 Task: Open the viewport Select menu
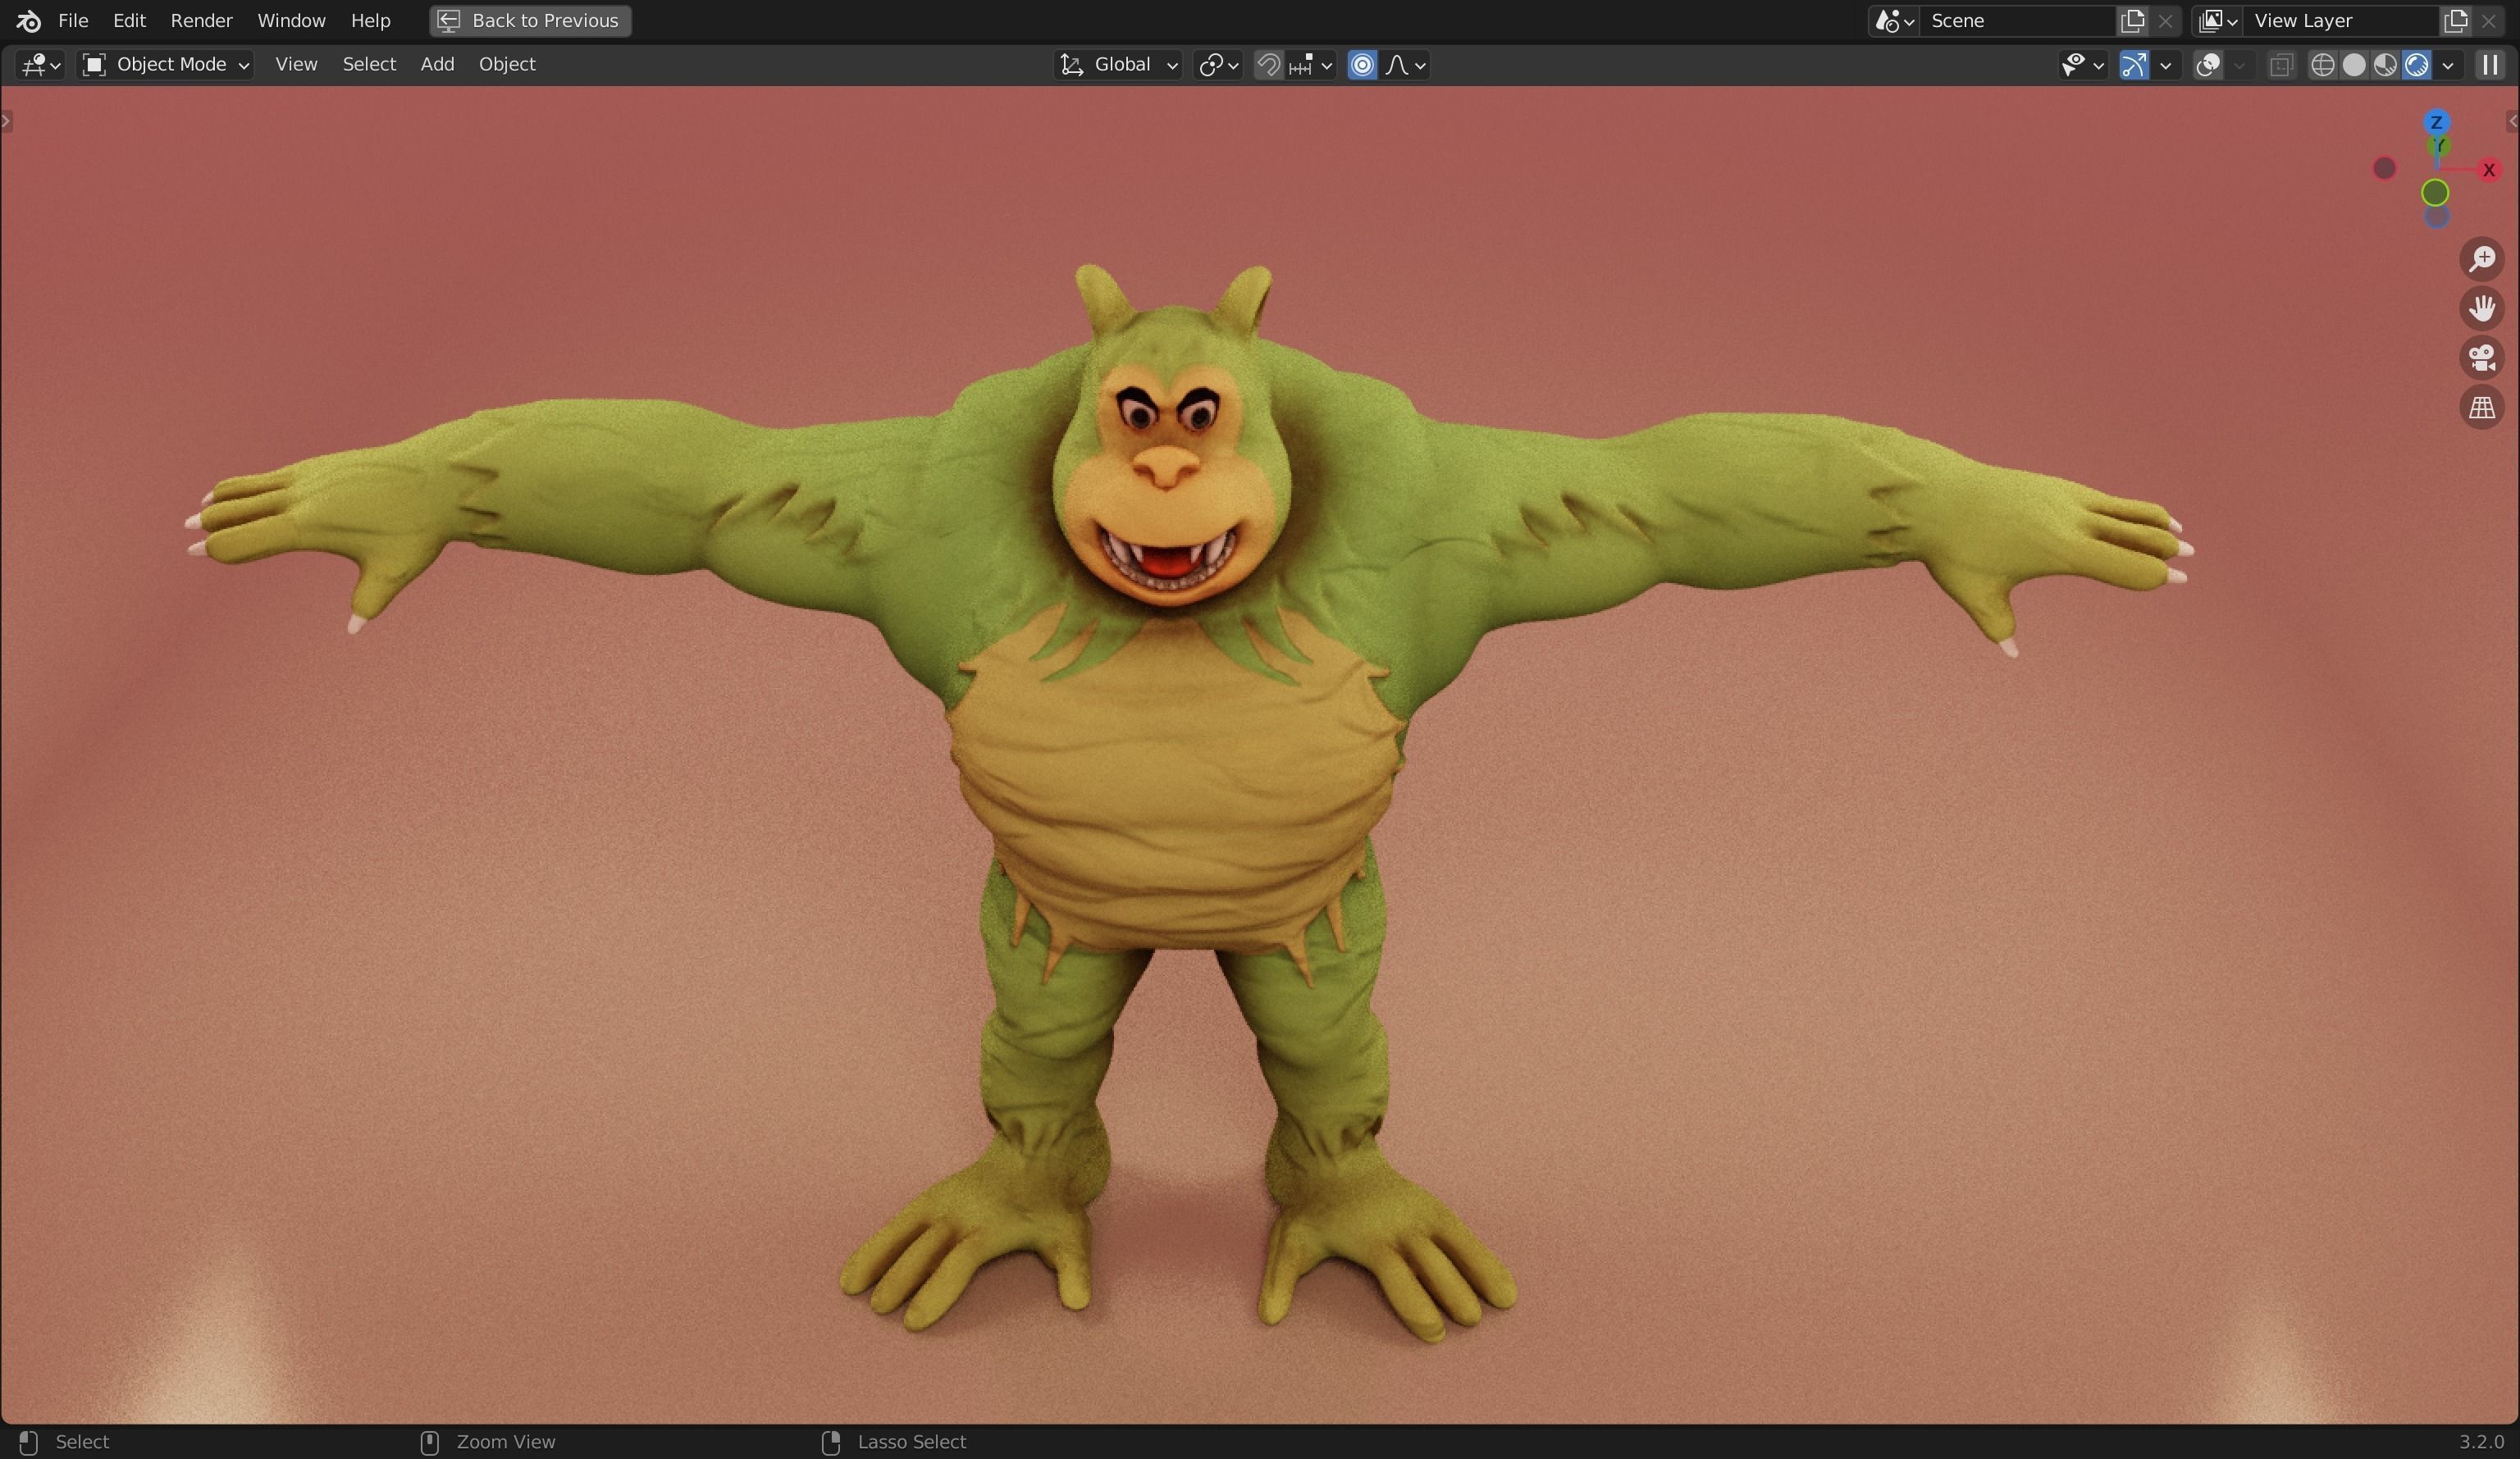pyautogui.click(x=369, y=65)
